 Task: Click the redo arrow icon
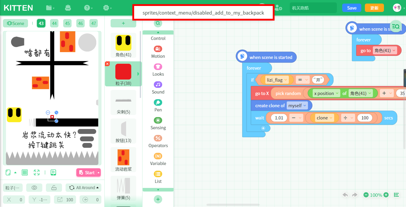click(355, 195)
